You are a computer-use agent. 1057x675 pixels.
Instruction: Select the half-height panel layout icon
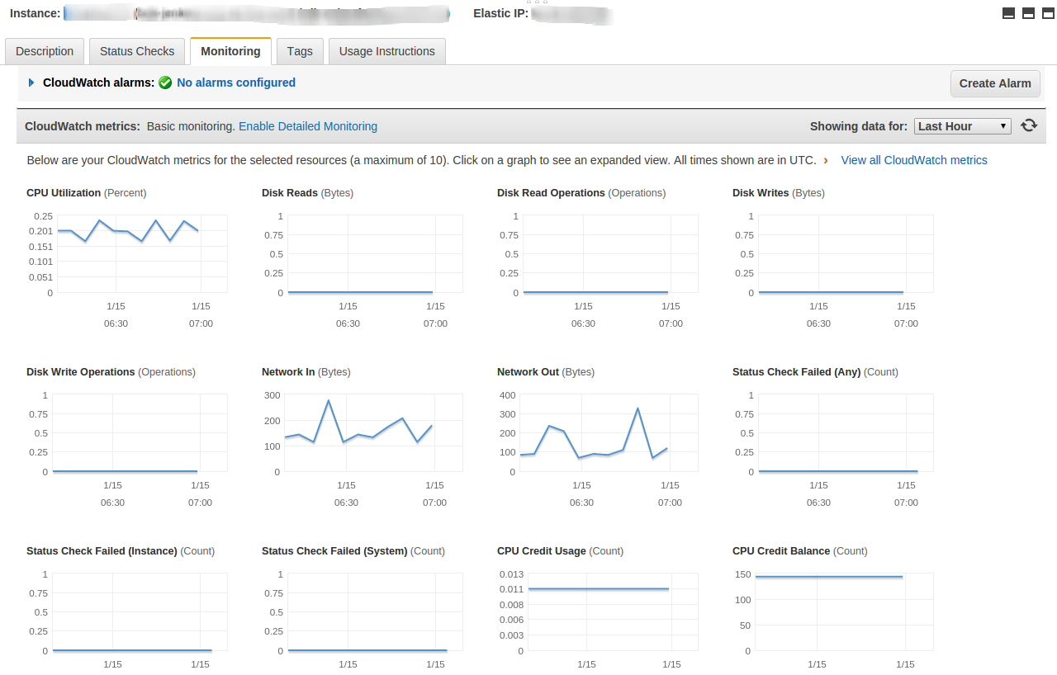pyautogui.click(x=1028, y=13)
